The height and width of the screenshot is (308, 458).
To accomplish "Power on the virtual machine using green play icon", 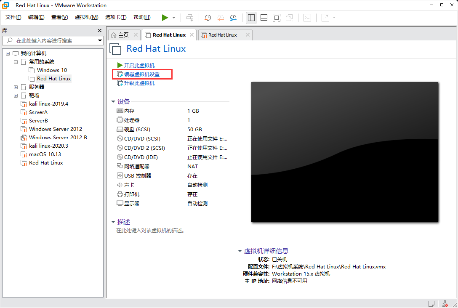I will pos(165,17).
